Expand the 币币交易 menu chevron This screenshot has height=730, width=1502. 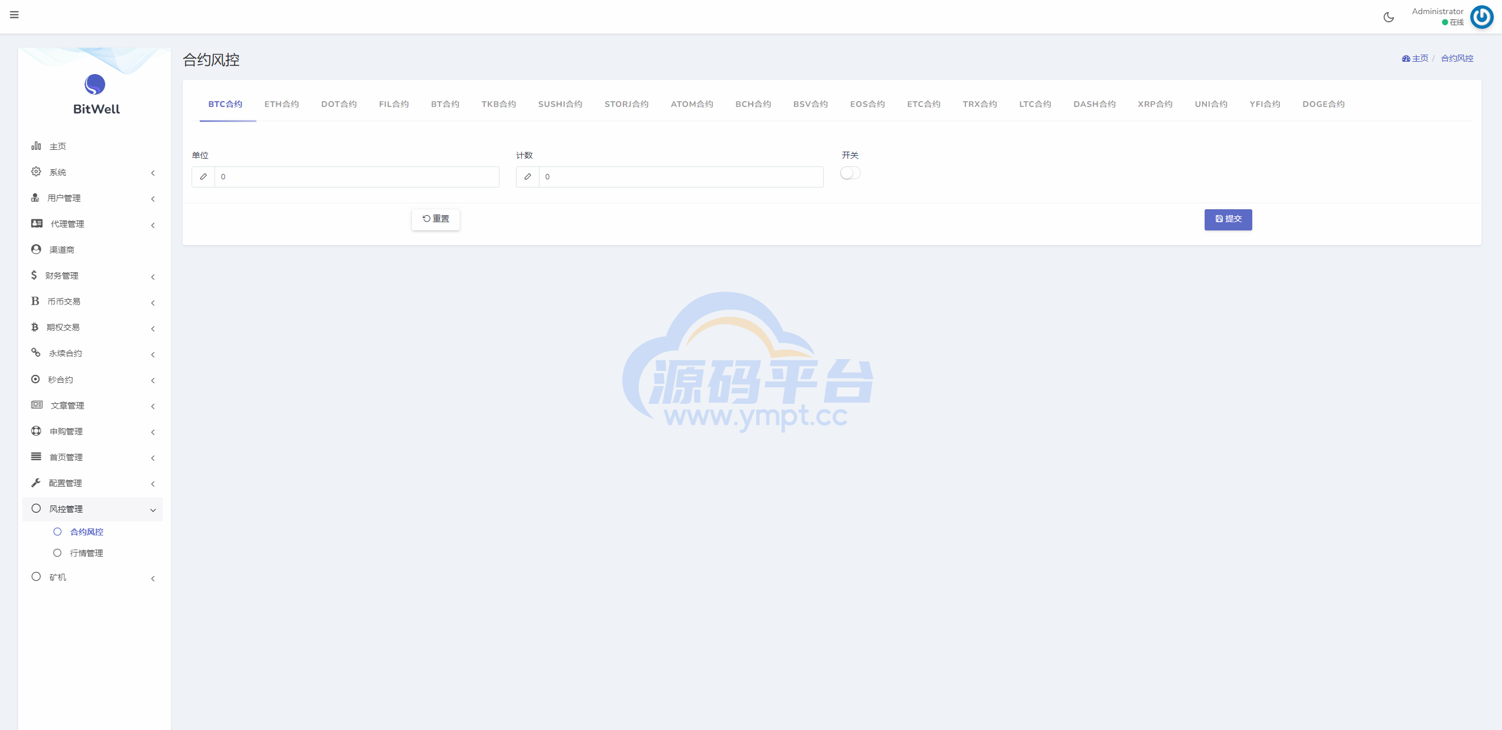point(153,303)
